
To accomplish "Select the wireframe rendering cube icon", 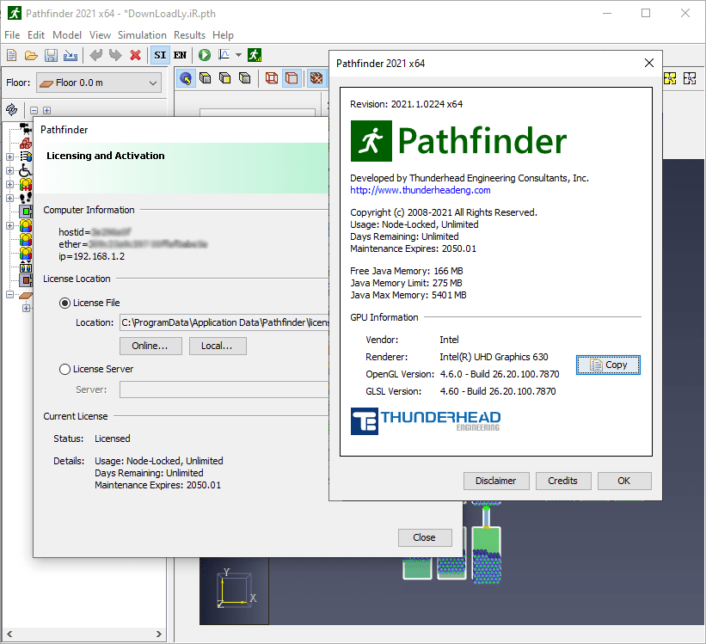I will [272, 78].
